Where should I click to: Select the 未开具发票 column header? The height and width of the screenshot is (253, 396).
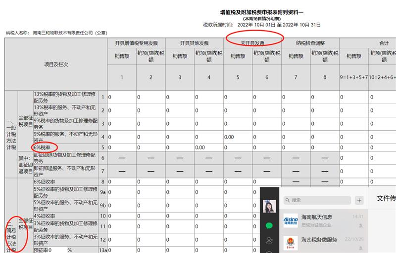tap(252, 43)
